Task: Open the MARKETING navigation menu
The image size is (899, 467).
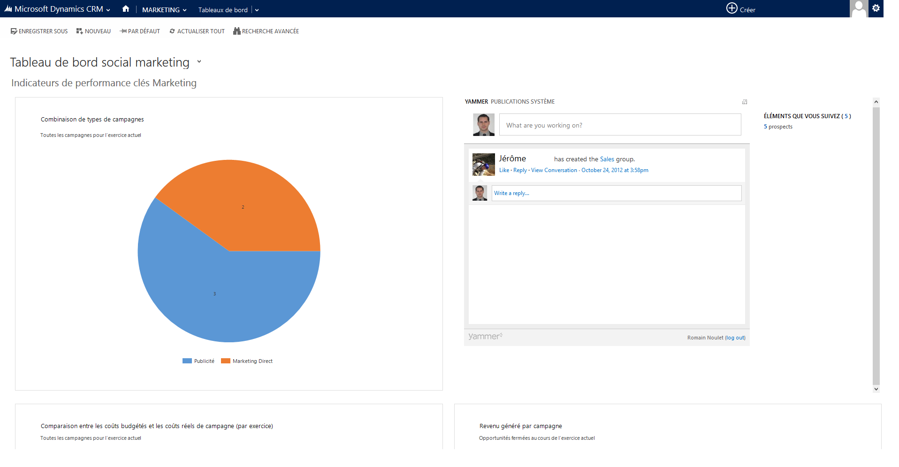Action: pyautogui.click(x=164, y=10)
